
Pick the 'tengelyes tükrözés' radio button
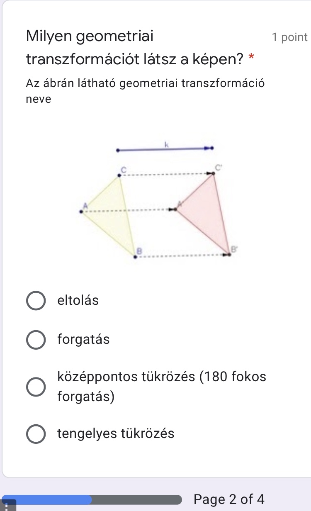point(36,434)
